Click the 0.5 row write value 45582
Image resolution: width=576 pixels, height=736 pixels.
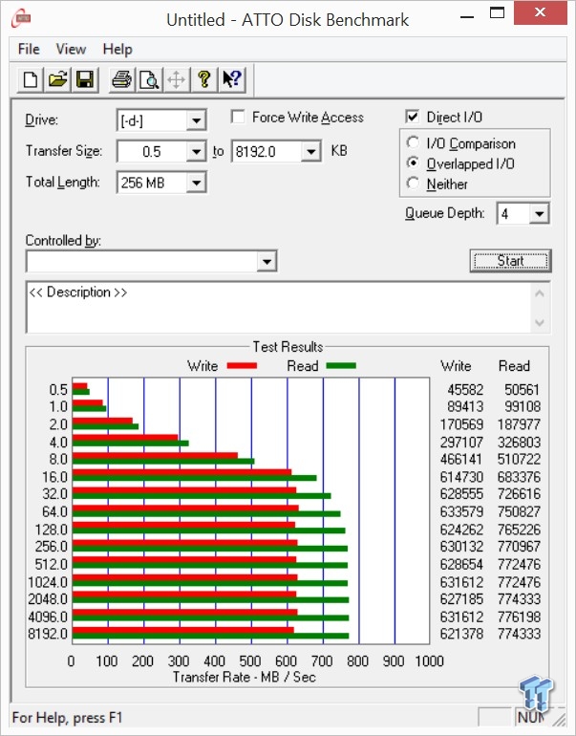[465, 390]
